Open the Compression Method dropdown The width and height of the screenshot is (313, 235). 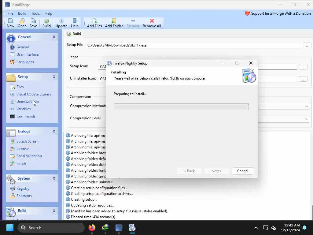(x=306, y=106)
